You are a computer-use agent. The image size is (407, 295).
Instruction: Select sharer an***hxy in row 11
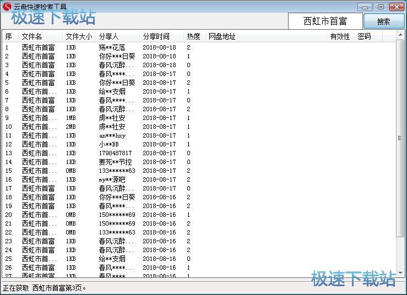tap(112, 136)
